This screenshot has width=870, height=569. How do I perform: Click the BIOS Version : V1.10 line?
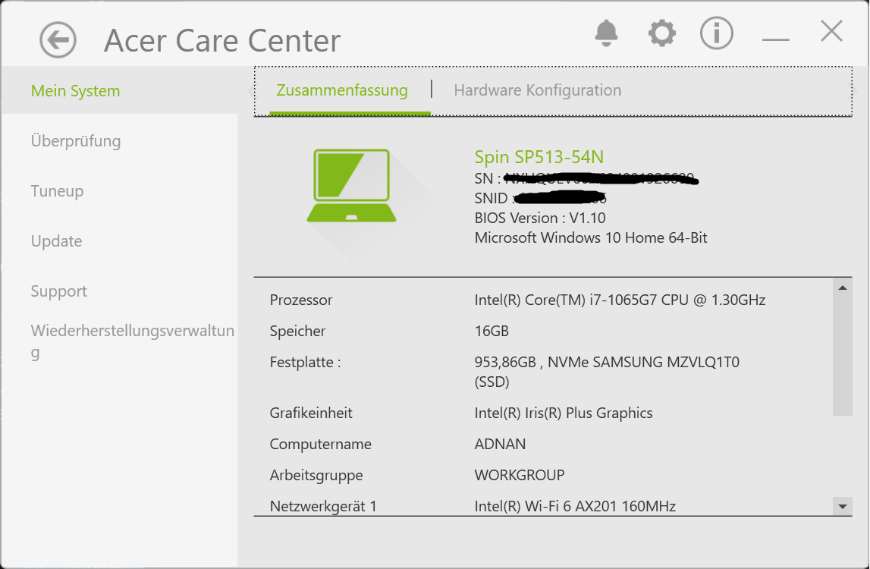[540, 218]
